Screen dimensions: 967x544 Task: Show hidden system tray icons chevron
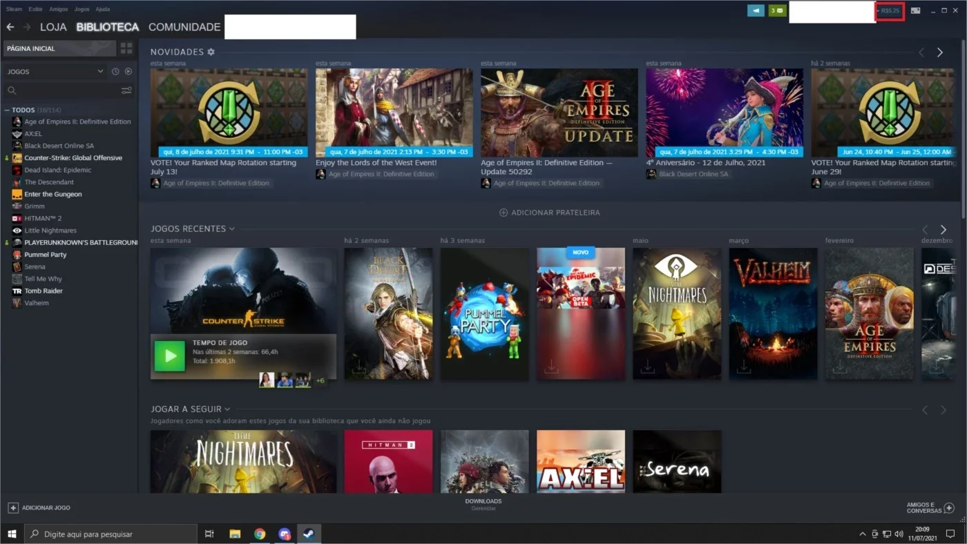coord(862,534)
